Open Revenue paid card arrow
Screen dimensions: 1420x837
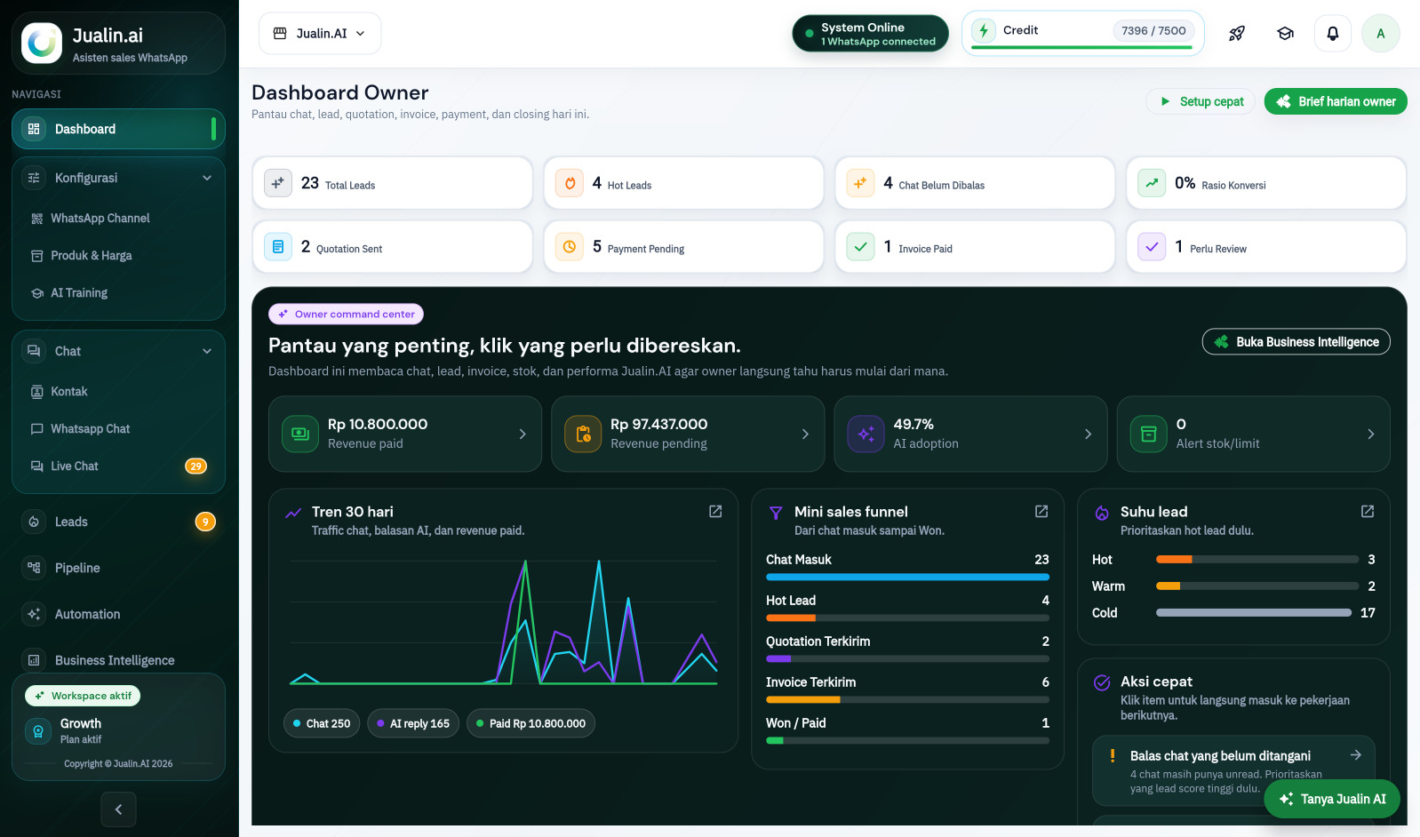point(523,434)
